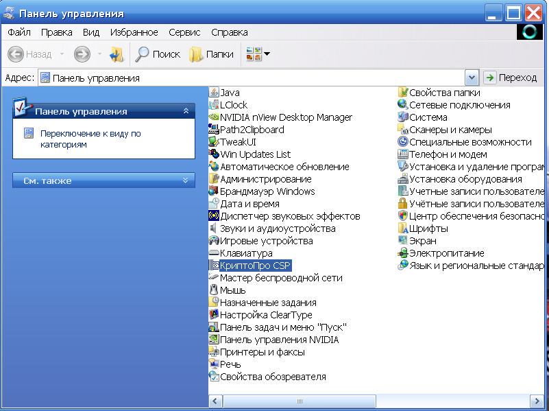
Task: Open Язык и региональные стандарты icon
Action: (x=403, y=266)
